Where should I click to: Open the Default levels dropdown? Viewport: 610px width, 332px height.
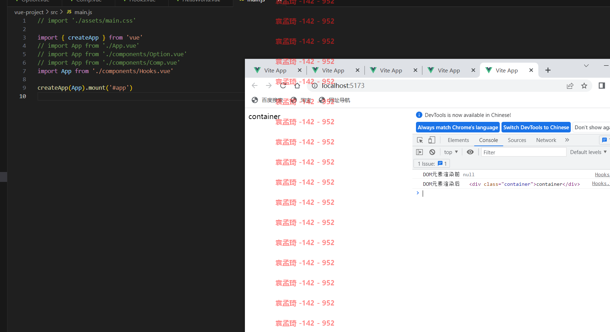[588, 152]
